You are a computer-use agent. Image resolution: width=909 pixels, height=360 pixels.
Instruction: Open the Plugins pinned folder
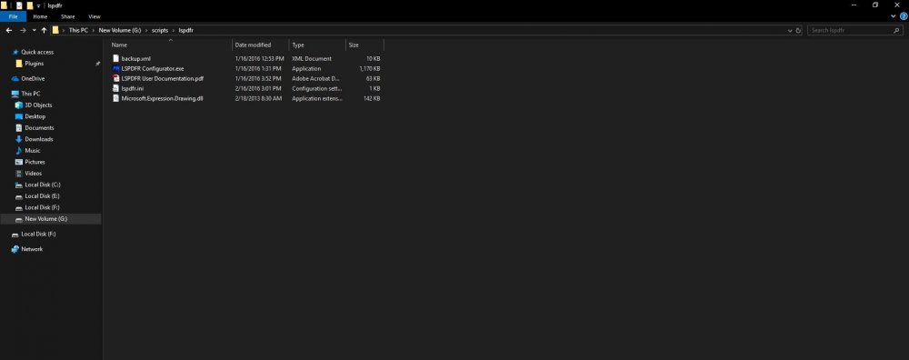[x=35, y=64]
